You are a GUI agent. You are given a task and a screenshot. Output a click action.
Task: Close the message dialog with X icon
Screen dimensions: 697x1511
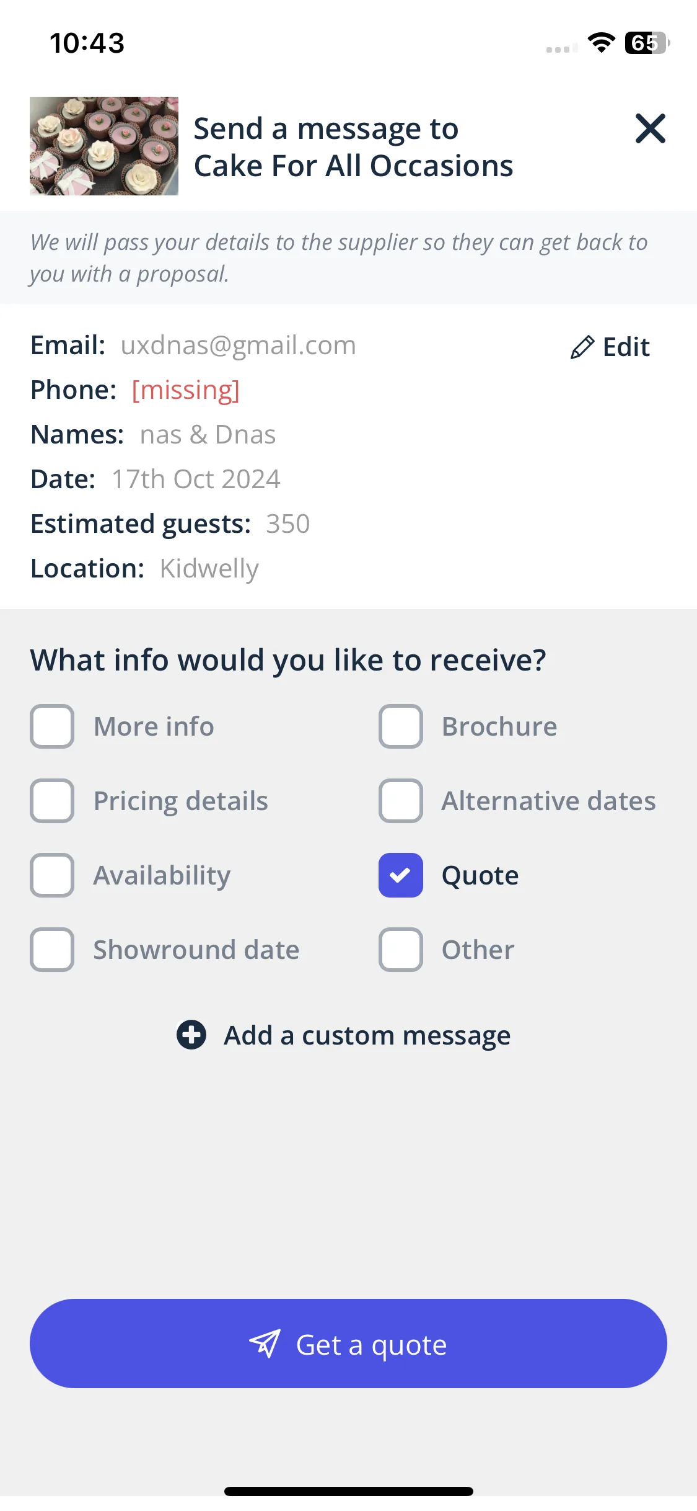pos(650,128)
